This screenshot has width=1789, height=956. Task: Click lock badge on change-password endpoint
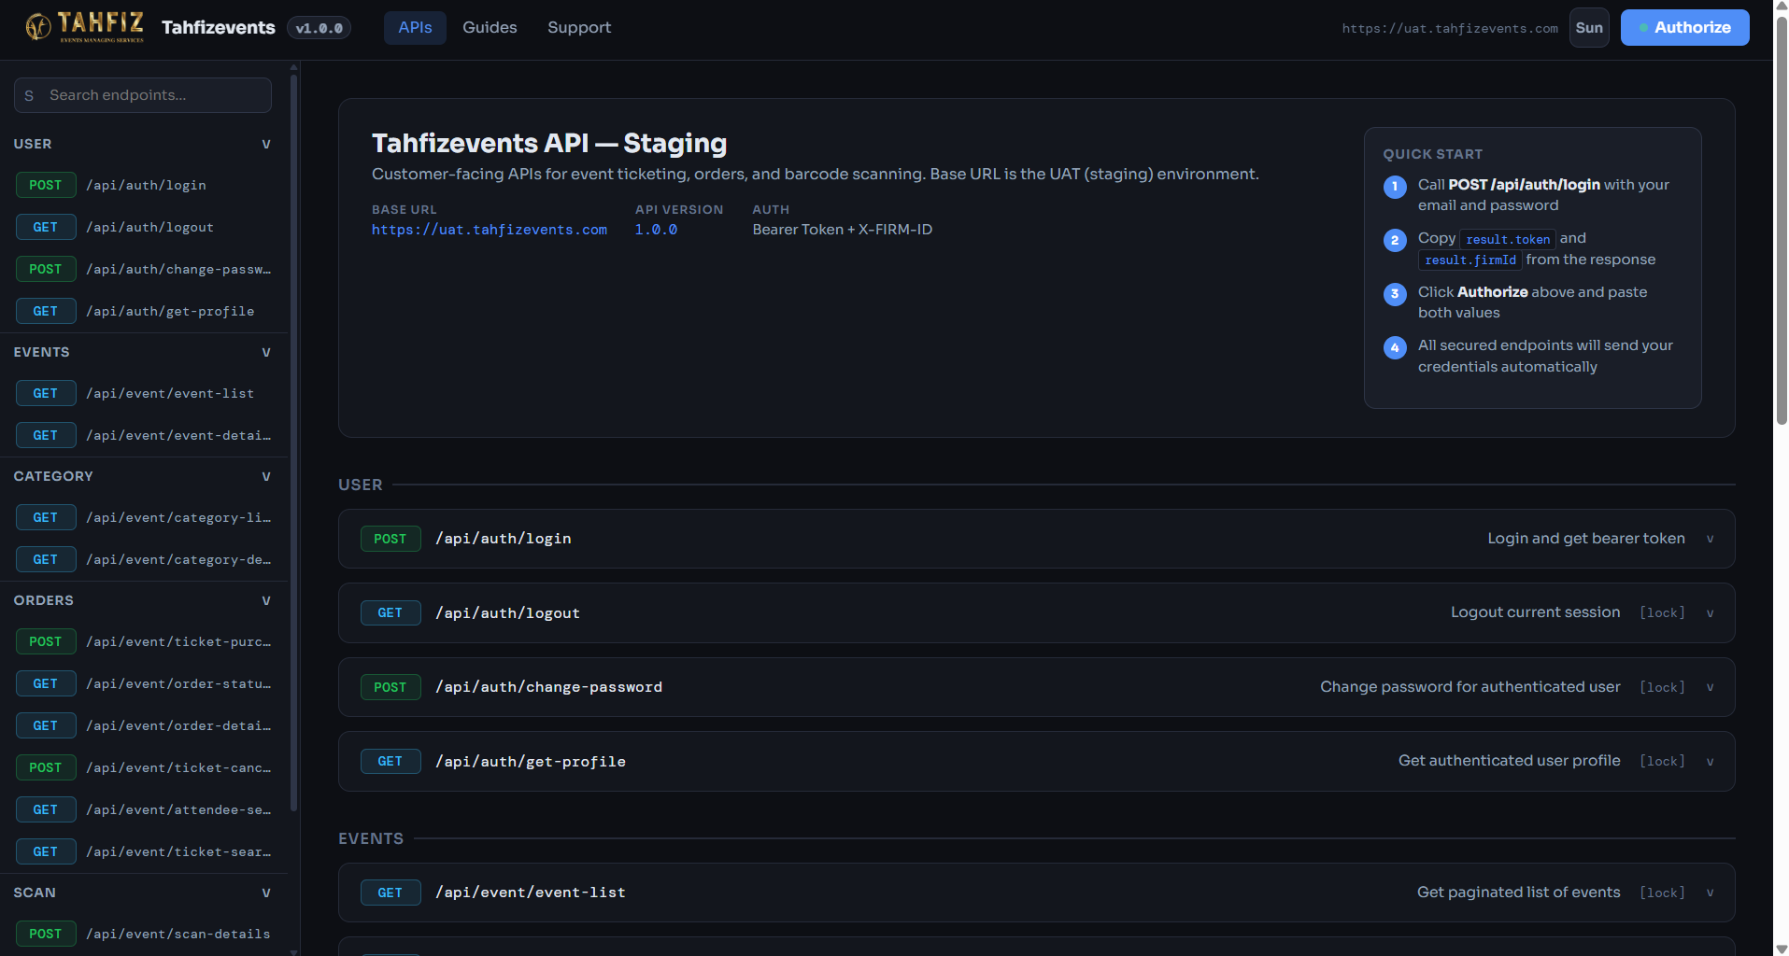coord(1663,687)
